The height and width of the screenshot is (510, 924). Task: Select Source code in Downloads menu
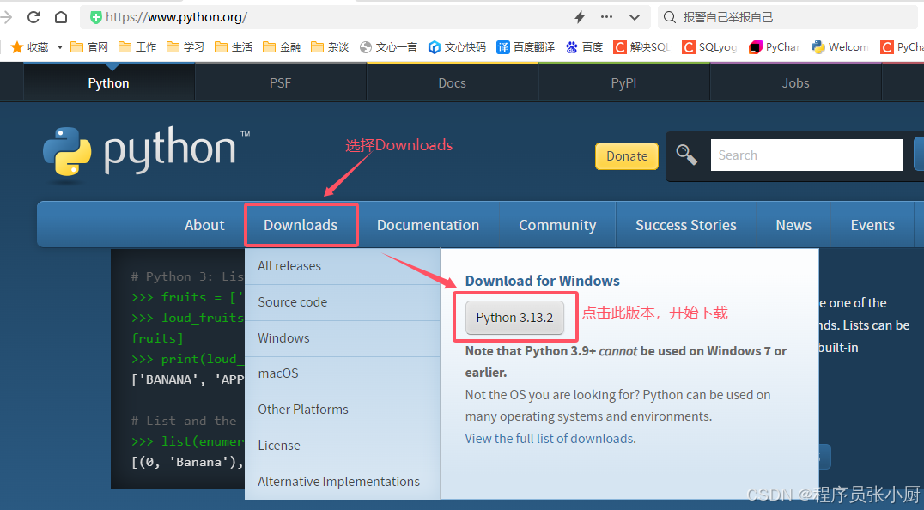pos(343,302)
